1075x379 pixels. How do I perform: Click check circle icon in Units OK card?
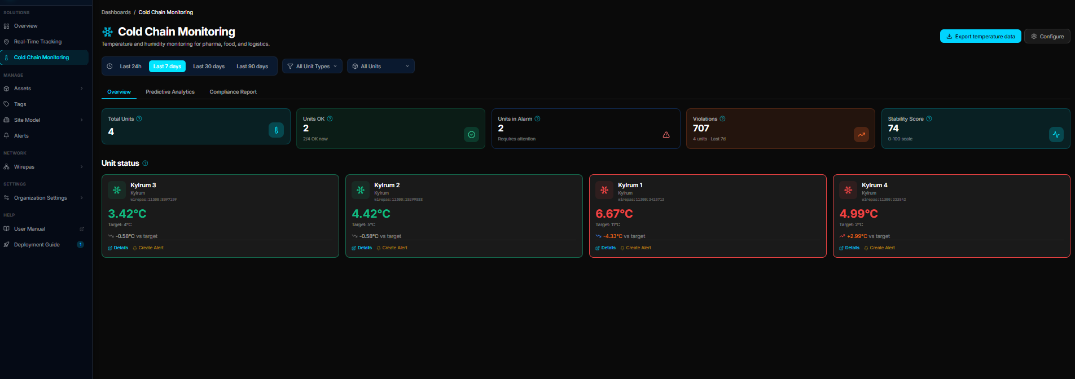coord(471,134)
